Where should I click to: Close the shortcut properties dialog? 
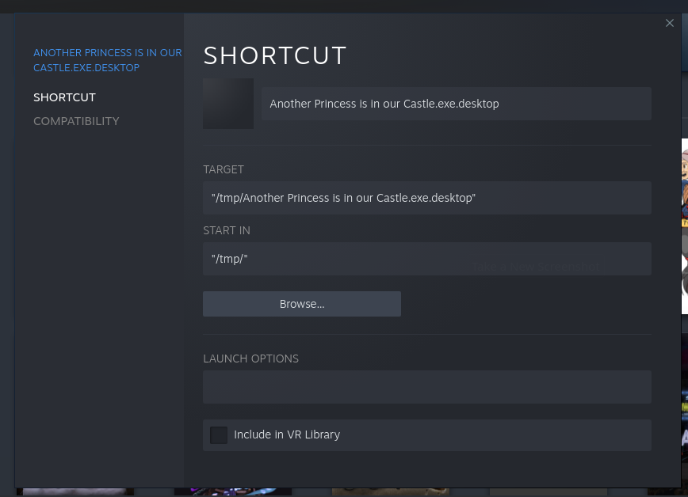coord(669,23)
